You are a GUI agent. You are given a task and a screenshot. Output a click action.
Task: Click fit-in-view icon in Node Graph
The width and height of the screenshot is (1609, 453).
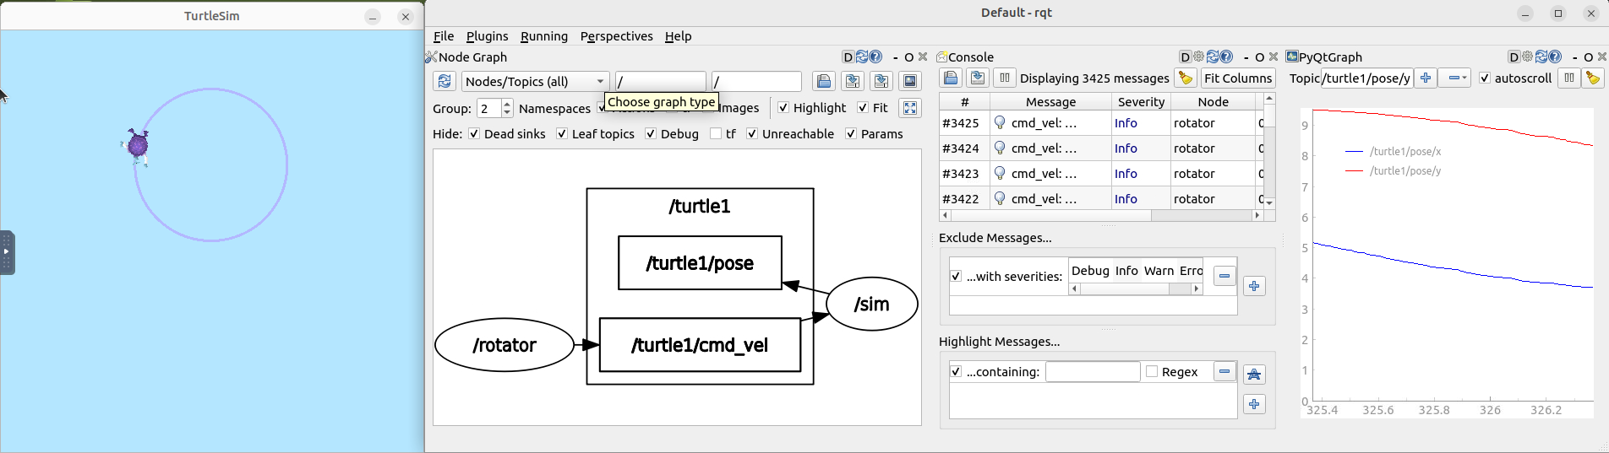[x=910, y=108]
